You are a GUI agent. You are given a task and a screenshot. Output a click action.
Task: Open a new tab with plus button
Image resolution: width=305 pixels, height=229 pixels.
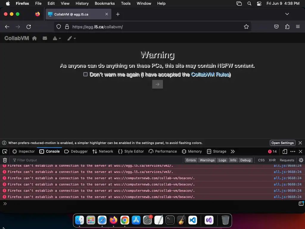pyautogui.click(x=118, y=14)
